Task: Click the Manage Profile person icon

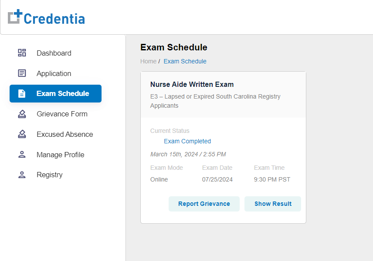Action: [22, 155]
